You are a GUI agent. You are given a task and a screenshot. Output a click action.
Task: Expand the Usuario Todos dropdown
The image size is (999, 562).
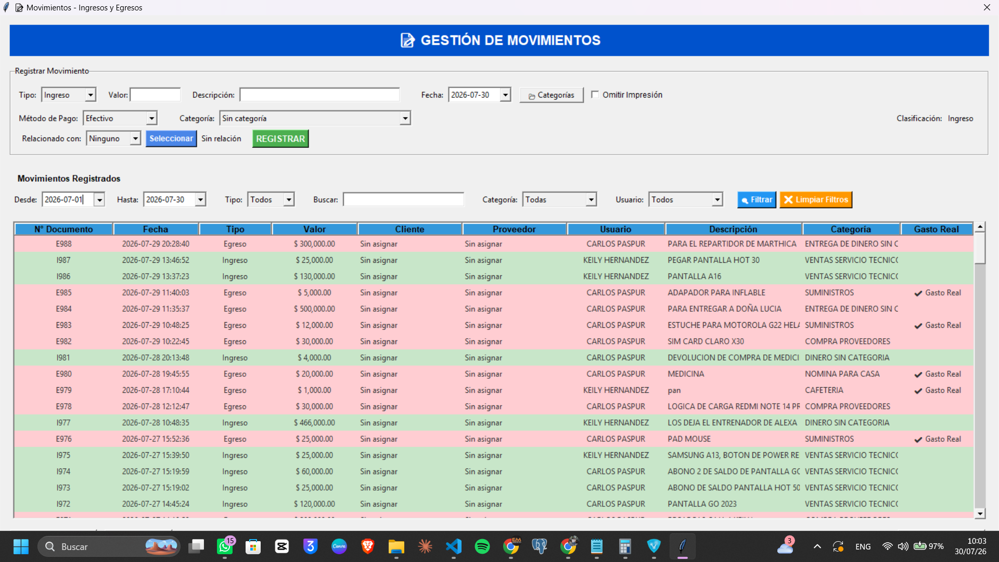click(717, 200)
